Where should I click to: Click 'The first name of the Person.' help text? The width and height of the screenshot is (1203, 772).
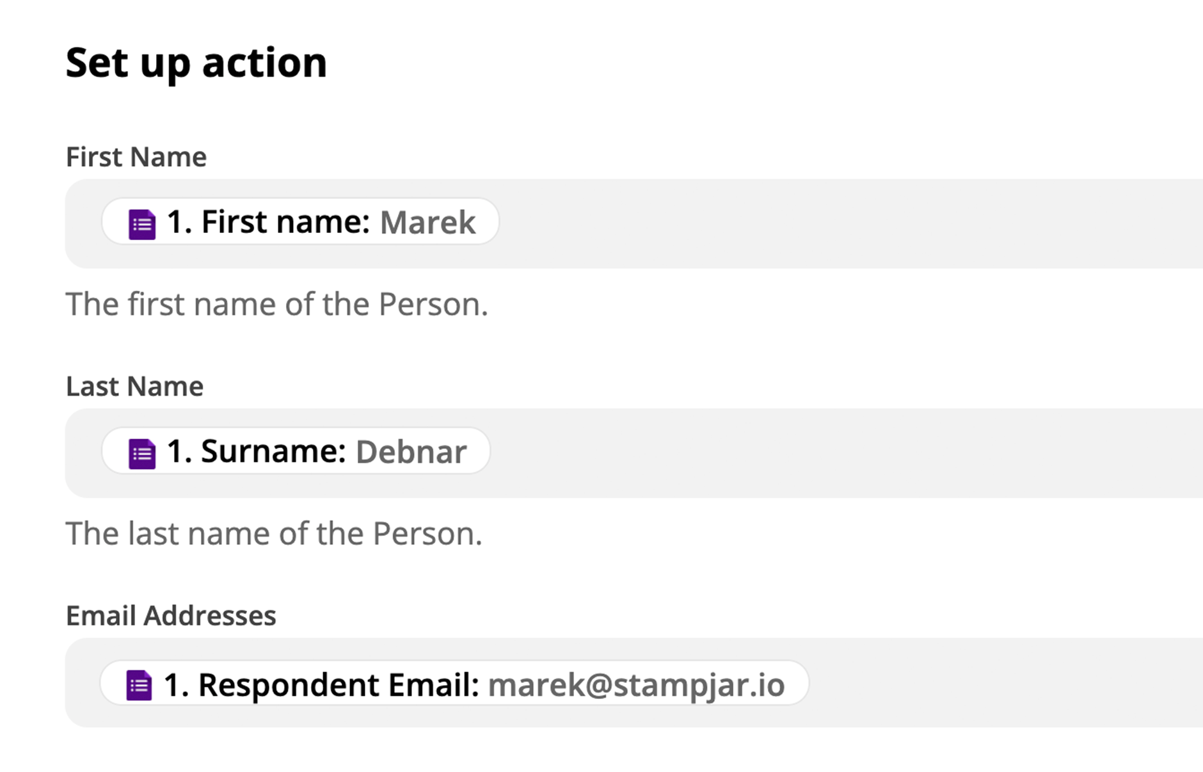(277, 304)
